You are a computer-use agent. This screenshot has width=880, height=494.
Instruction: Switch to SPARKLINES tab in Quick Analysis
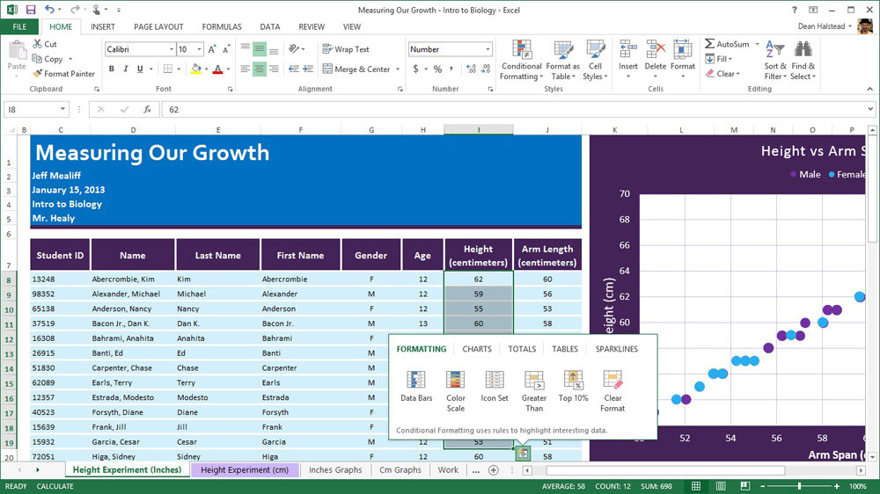click(x=616, y=349)
